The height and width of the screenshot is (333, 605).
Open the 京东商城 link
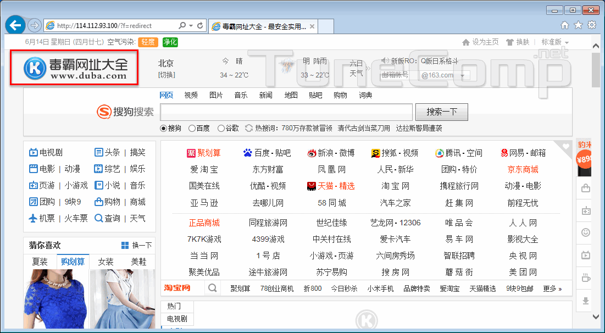[523, 169]
